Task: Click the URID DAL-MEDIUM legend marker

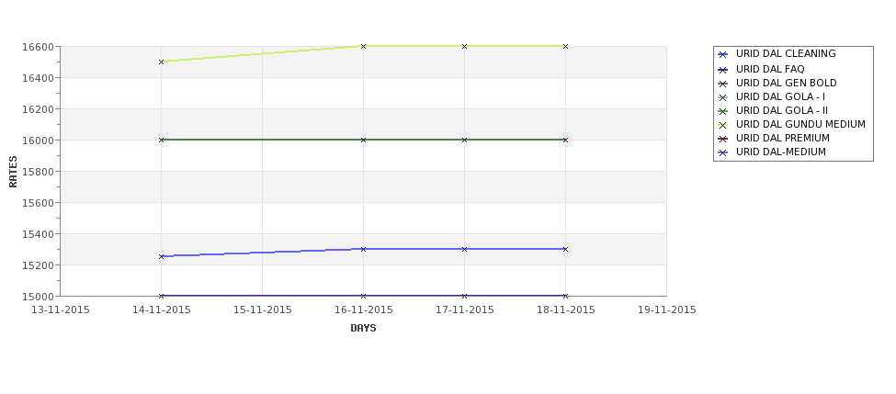Action: (x=723, y=153)
